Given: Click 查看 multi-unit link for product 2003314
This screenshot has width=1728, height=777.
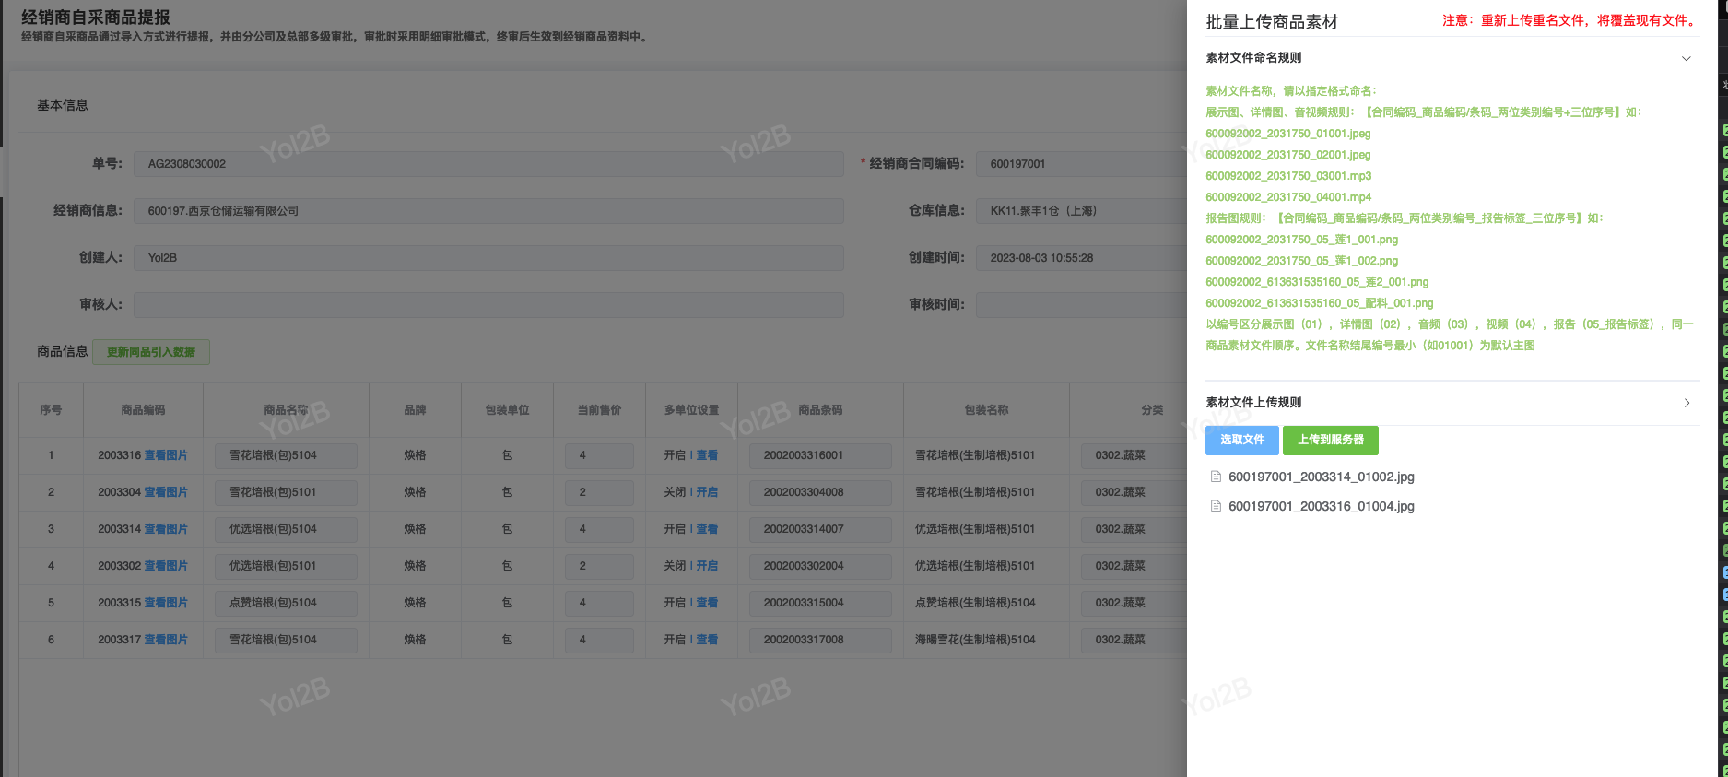Looking at the screenshot, I should tap(707, 529).
